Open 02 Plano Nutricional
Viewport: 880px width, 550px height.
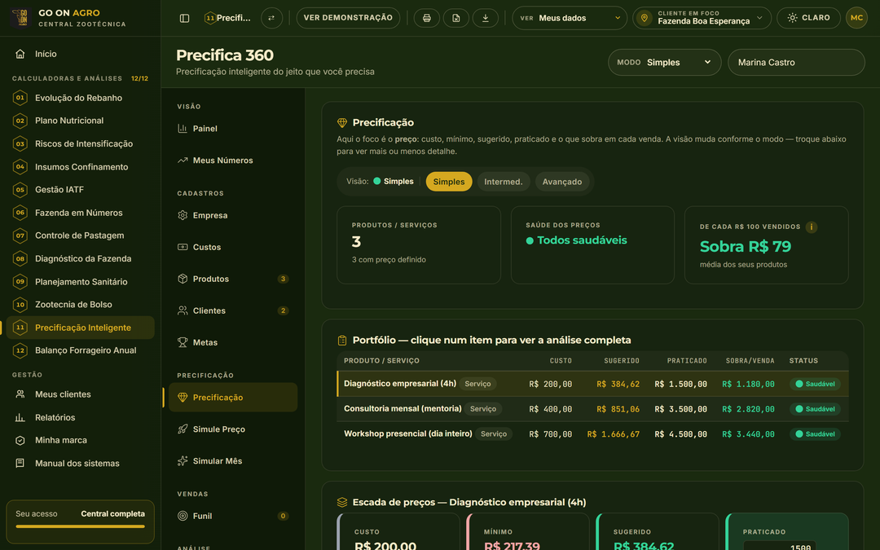80,121
